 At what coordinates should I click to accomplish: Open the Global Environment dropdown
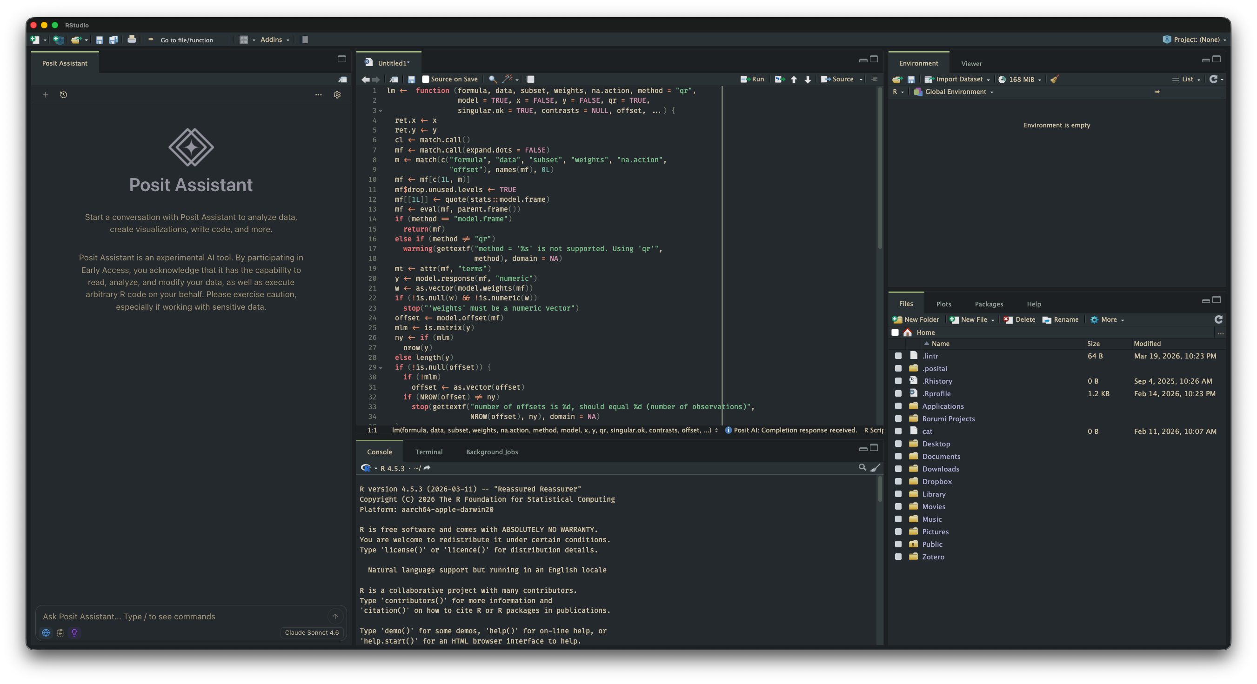(954, 92)
